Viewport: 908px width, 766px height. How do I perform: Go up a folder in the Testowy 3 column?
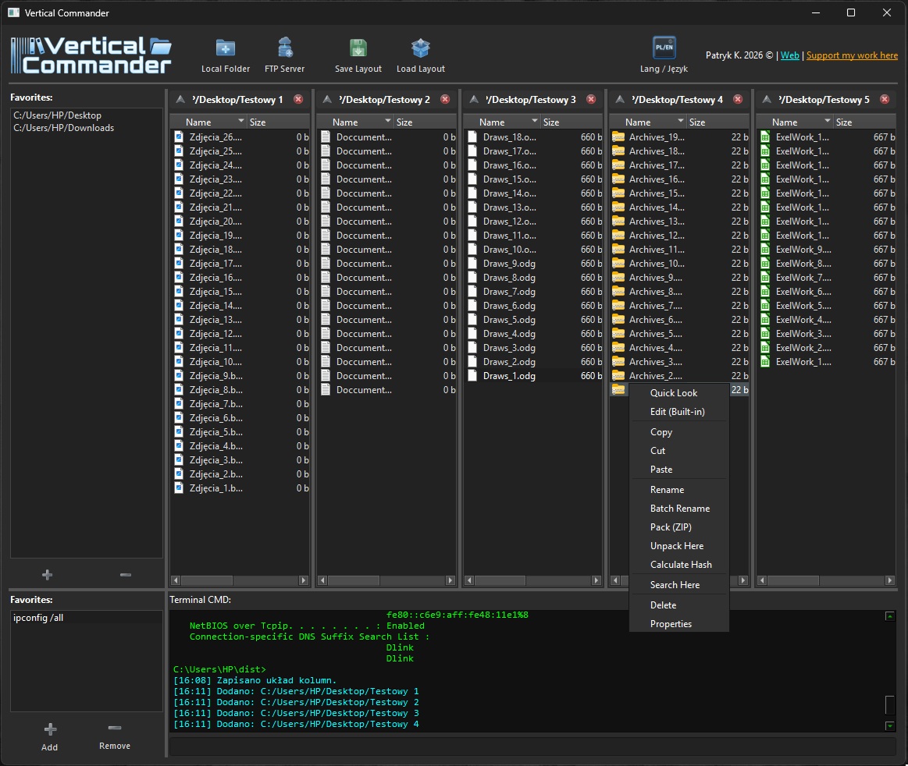pos(474,99)
